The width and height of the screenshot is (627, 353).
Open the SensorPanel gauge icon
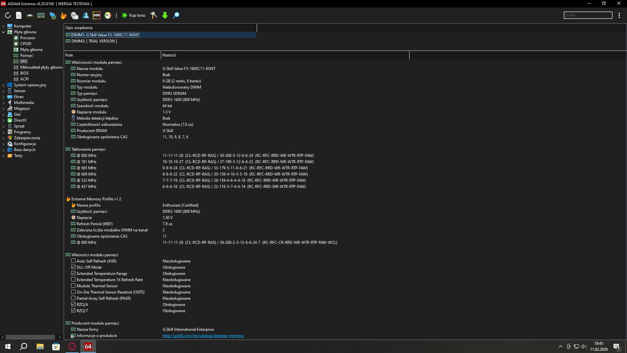coord(108,15)
